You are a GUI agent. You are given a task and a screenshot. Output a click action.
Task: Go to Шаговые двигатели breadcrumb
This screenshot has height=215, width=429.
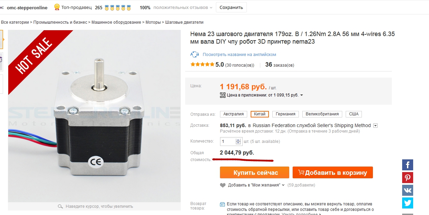point(184,22)
